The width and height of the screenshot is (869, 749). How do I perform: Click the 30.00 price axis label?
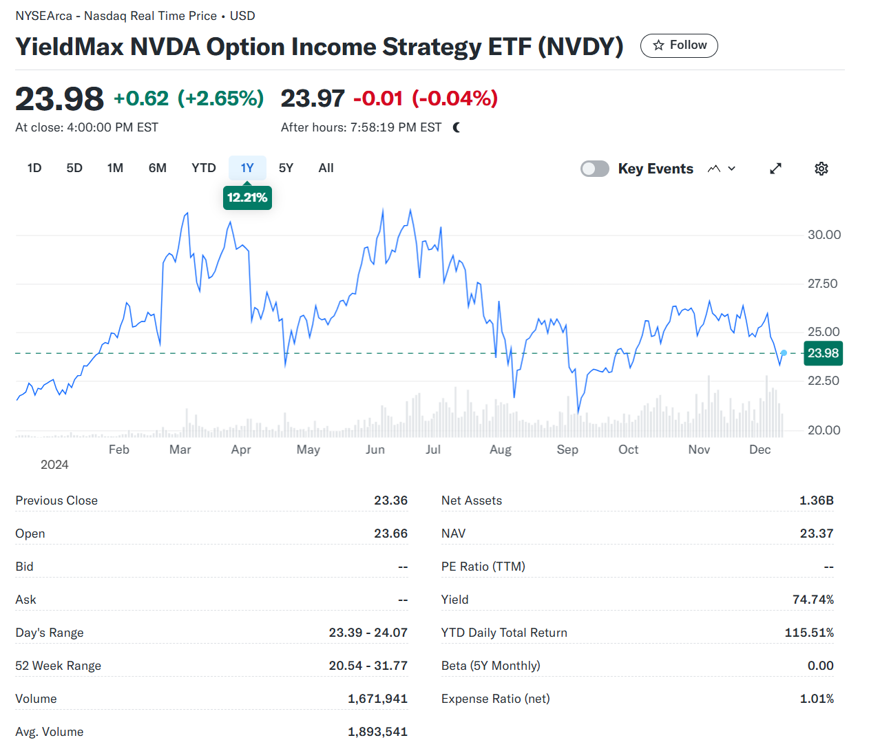pos(824,235)
